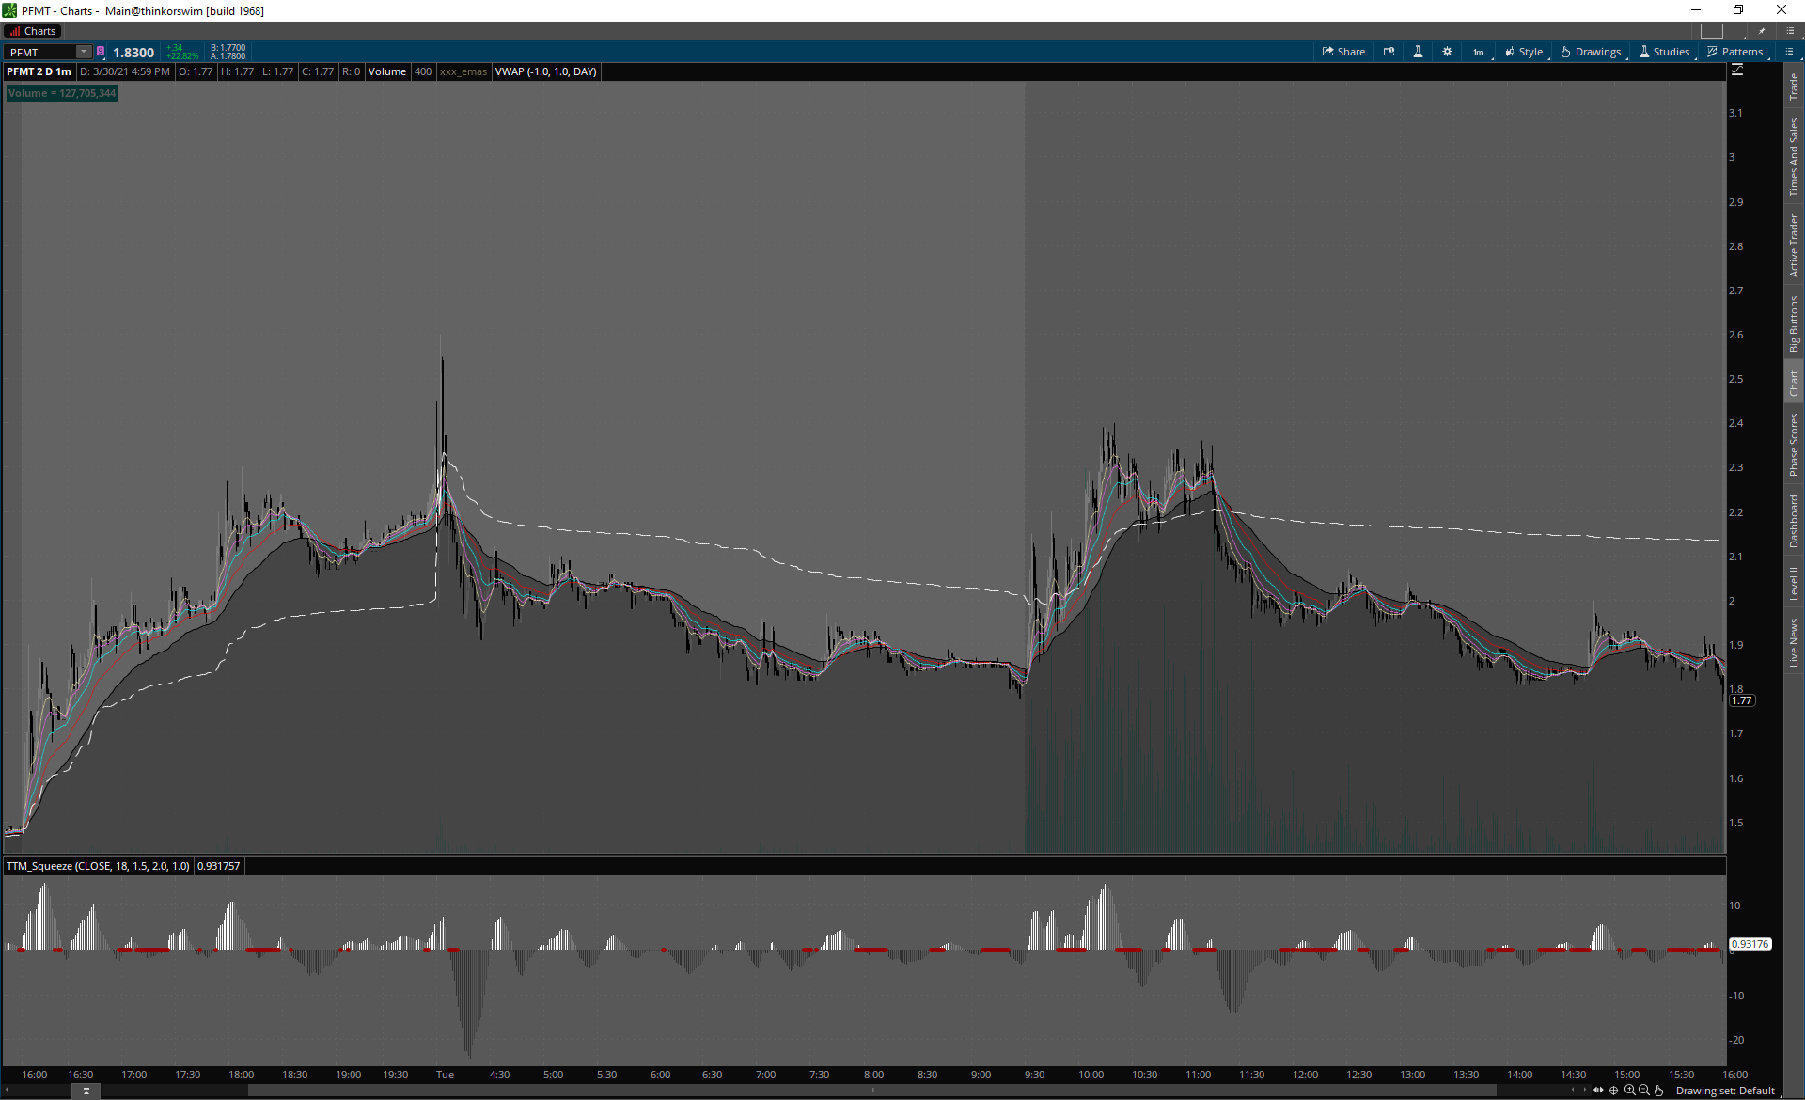The height and width of the screenshot is (1100, 1805).
Task: Open the Studies menu
Action: click(x=1664, y=52)
